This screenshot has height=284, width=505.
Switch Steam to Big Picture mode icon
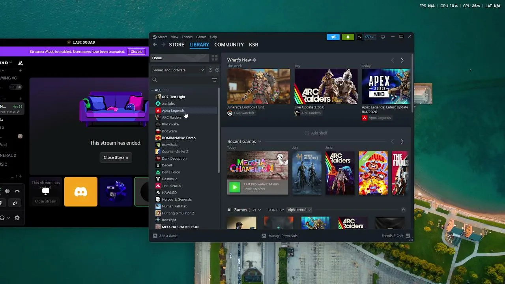[382, 37]
